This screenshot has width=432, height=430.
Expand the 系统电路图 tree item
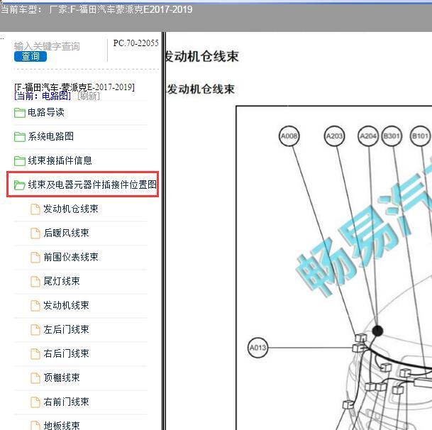pos(50,136)
